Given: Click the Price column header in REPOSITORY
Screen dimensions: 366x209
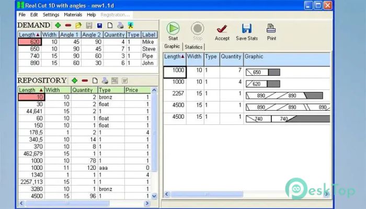Looking at the screenshot, I should tap(138, 90).
